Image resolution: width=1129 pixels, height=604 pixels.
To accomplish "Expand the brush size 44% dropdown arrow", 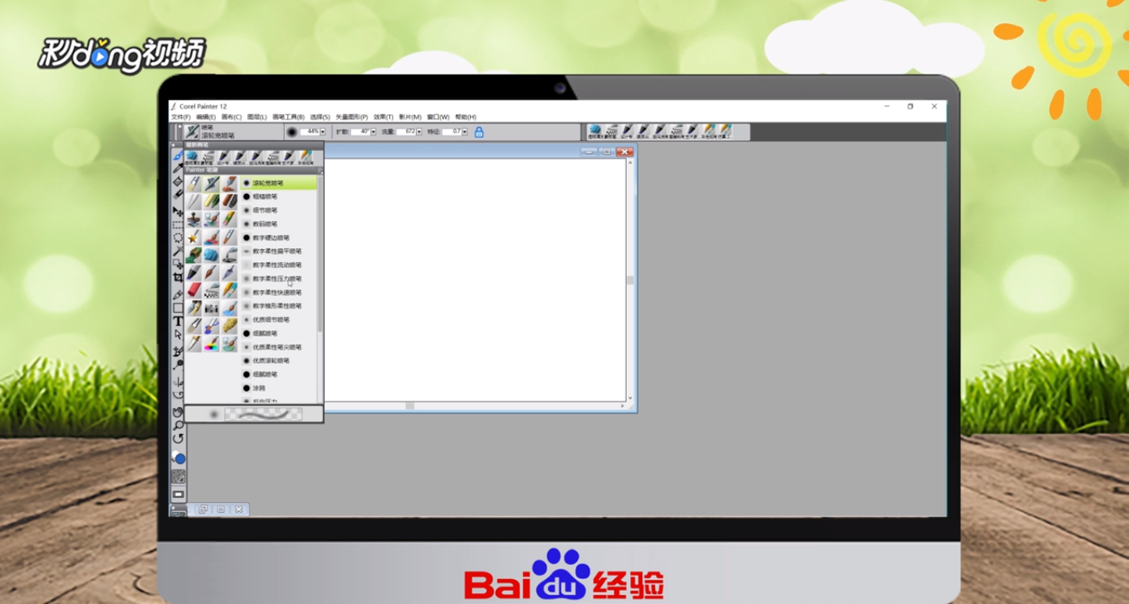I will click(323, 132).
